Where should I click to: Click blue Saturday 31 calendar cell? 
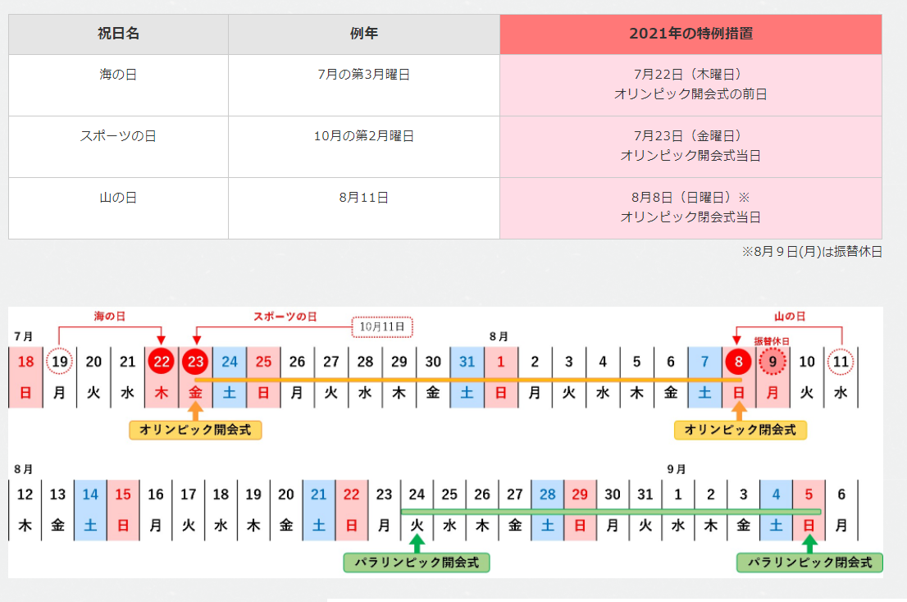(x=467, y=377)
